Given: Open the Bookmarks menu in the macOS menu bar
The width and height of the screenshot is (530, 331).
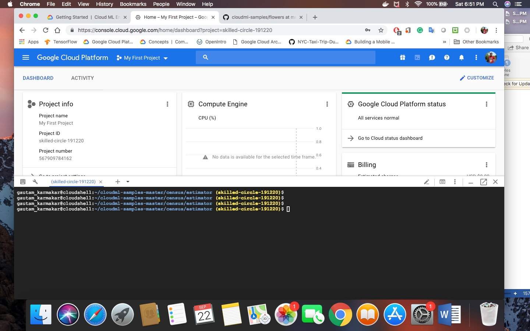Looking at the screenshot, I should point(133,4).
